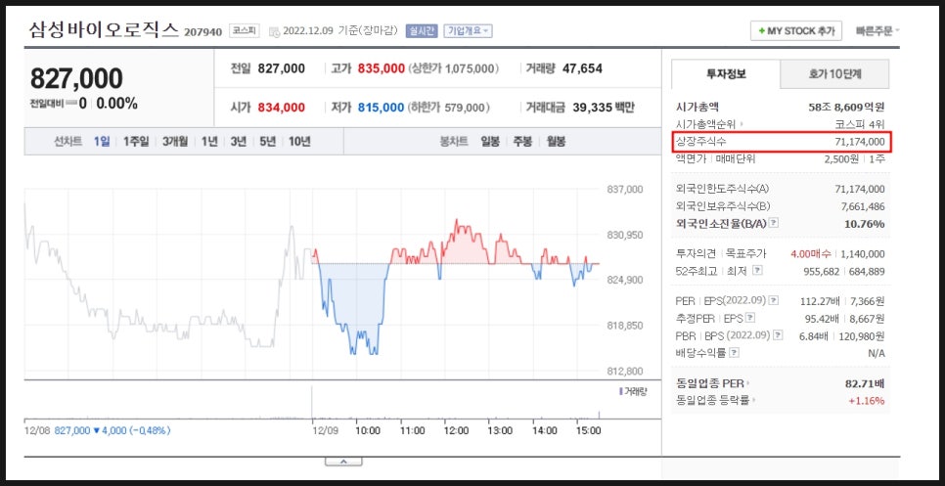The height and width of the screenshot is (486, 945).
Task: Select the 1주일 line chart range
Action: [136, 142]
